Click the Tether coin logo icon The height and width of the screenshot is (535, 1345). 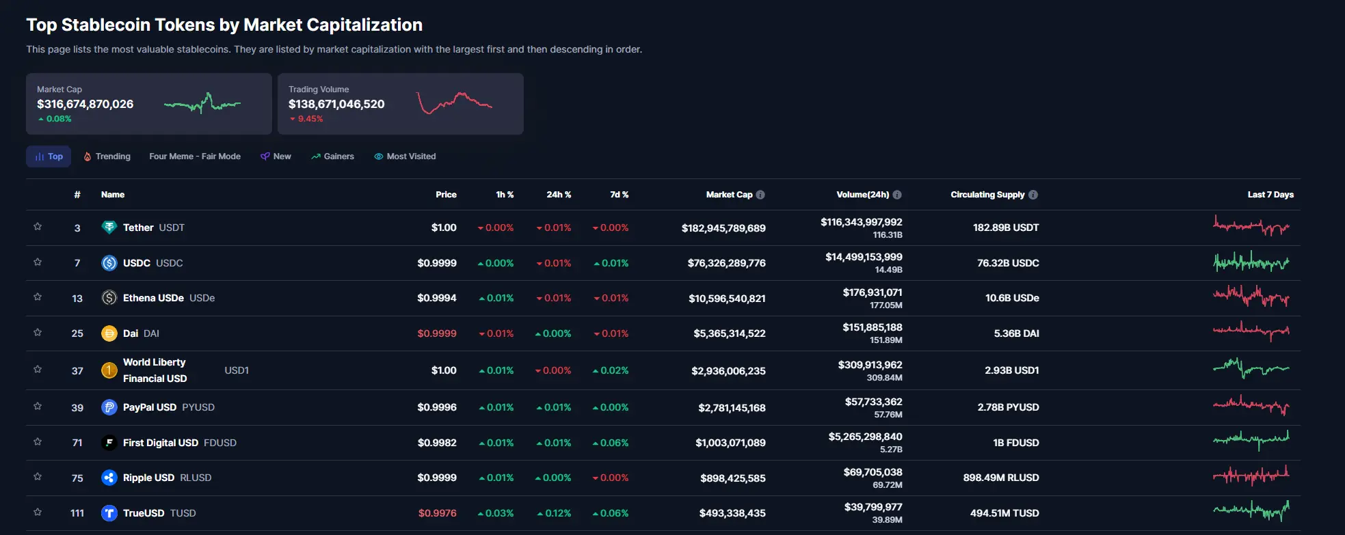[109, 228]
